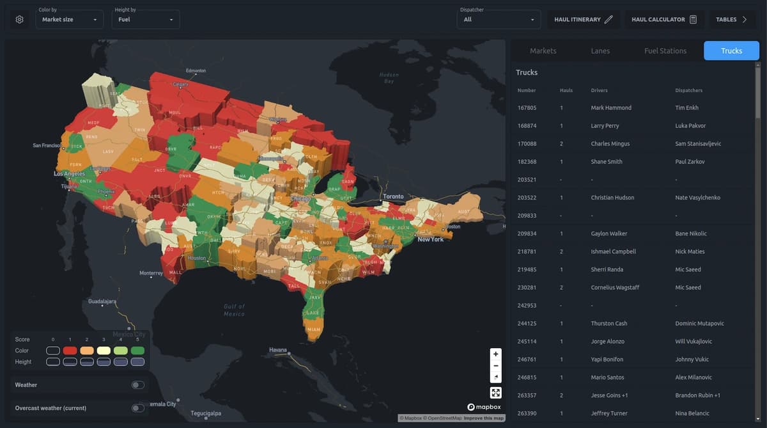Click the red score 1 color swatch
Image resolution: width=767 pixels, height=428 pixels.
70,351
